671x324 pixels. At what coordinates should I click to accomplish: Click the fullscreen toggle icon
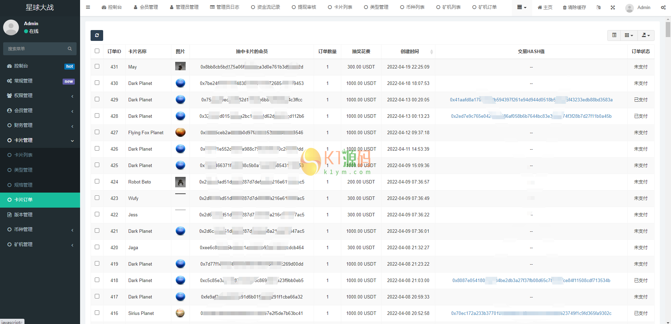coord(613,7)
